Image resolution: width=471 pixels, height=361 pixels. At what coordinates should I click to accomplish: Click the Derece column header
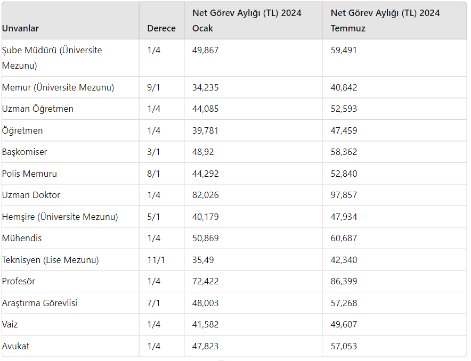point(161,29)
